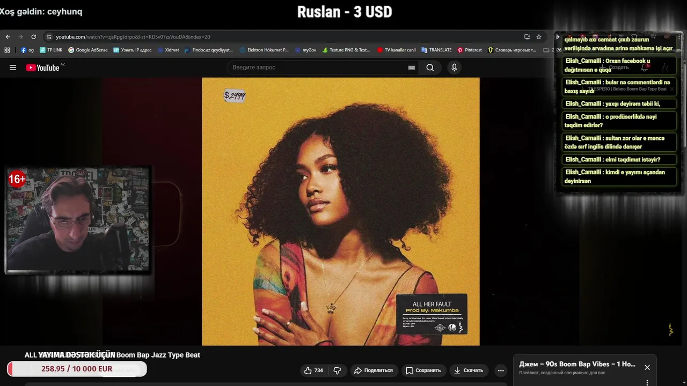
Task: Like the video with thumbs up 734
Action: pos(313,370)
